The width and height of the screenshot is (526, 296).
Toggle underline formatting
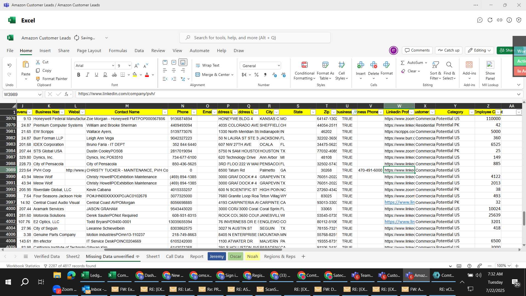(x=96, y=75)
